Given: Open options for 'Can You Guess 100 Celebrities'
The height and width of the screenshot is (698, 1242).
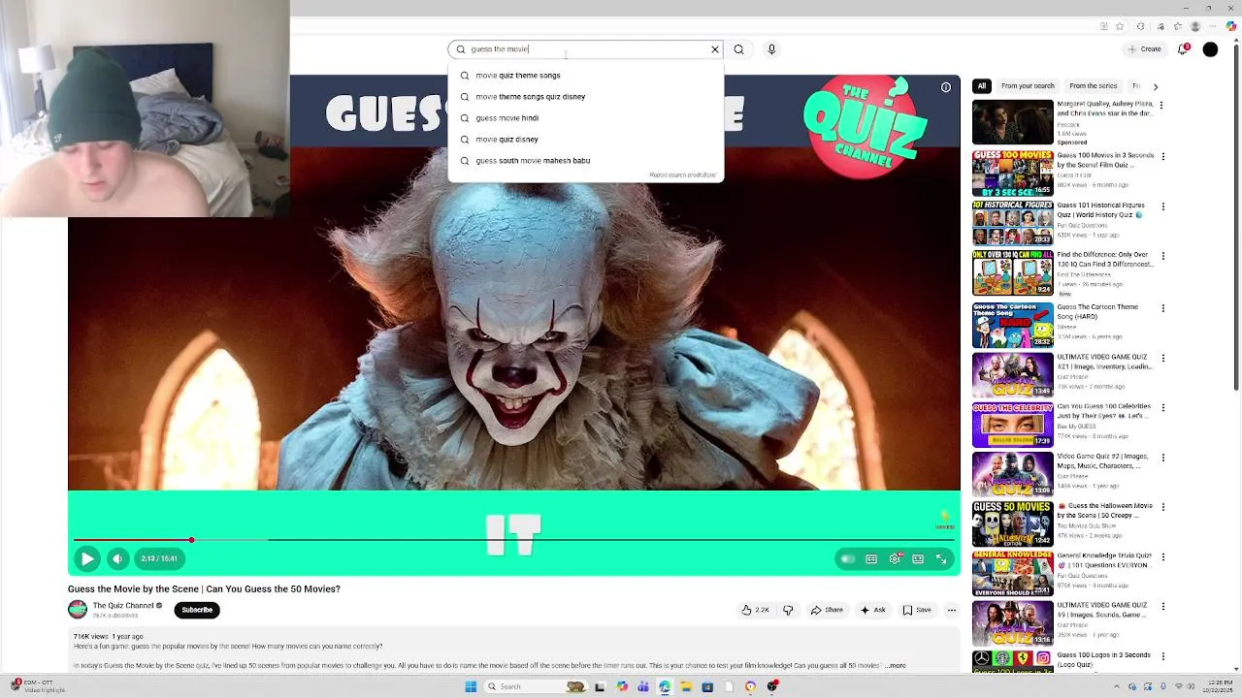Looking at the screenshot, I should pos(1163,408).
